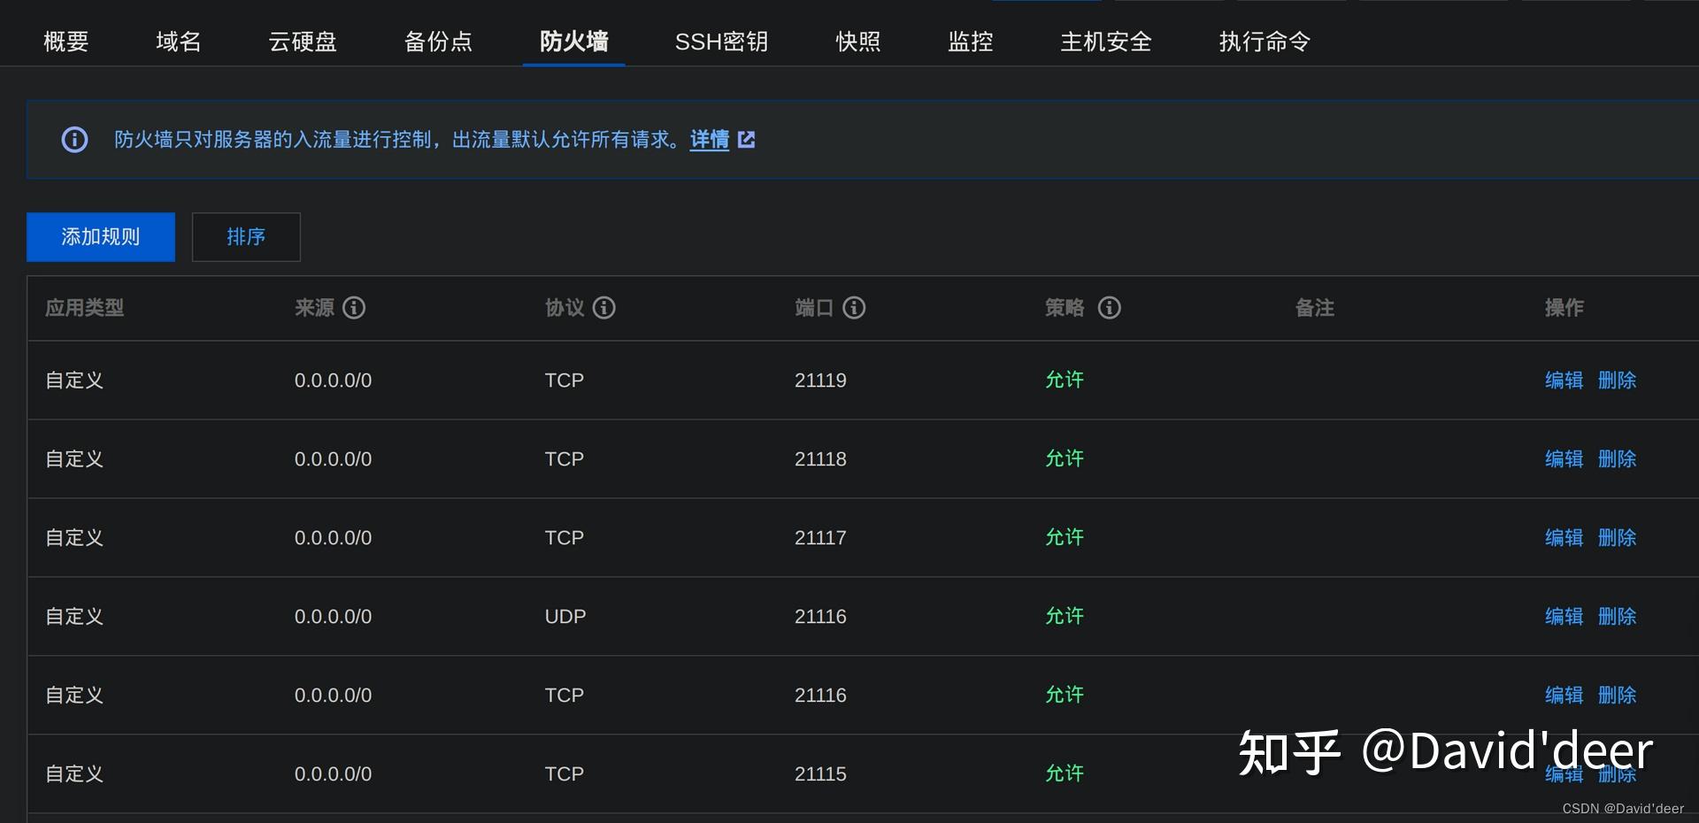Go to the SSH密钥 tab
Screen dimensions: 1699x823
click(721, 42)
